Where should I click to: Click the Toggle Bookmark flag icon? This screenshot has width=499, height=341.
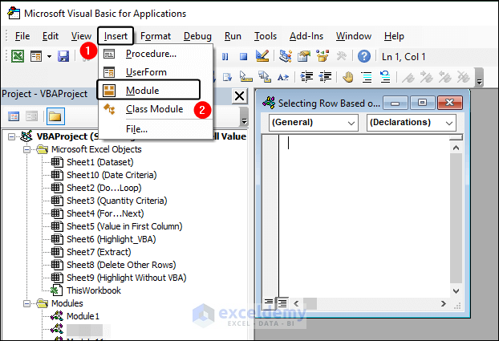(408, 77)
